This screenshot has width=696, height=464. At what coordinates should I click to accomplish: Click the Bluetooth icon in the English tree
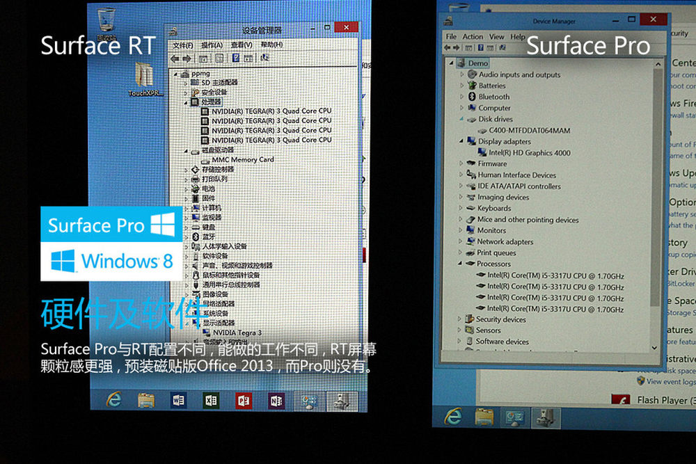472,97
